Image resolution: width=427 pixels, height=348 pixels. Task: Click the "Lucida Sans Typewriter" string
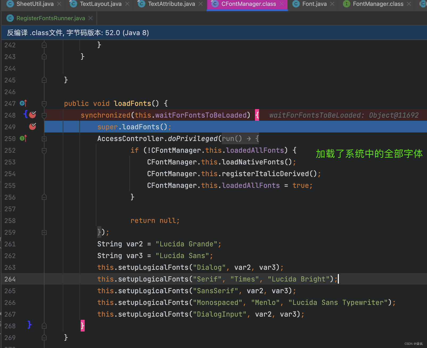coord(338,303)
